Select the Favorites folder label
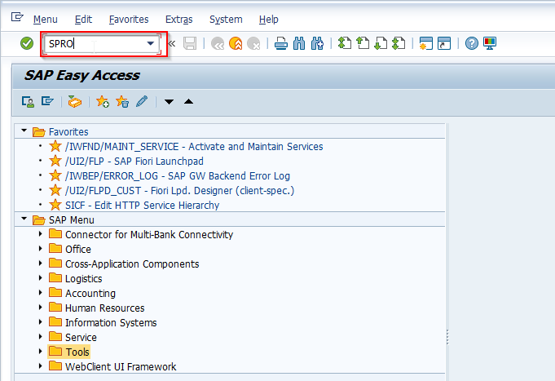This screenshot has height=381, width=555. [68, 132]
